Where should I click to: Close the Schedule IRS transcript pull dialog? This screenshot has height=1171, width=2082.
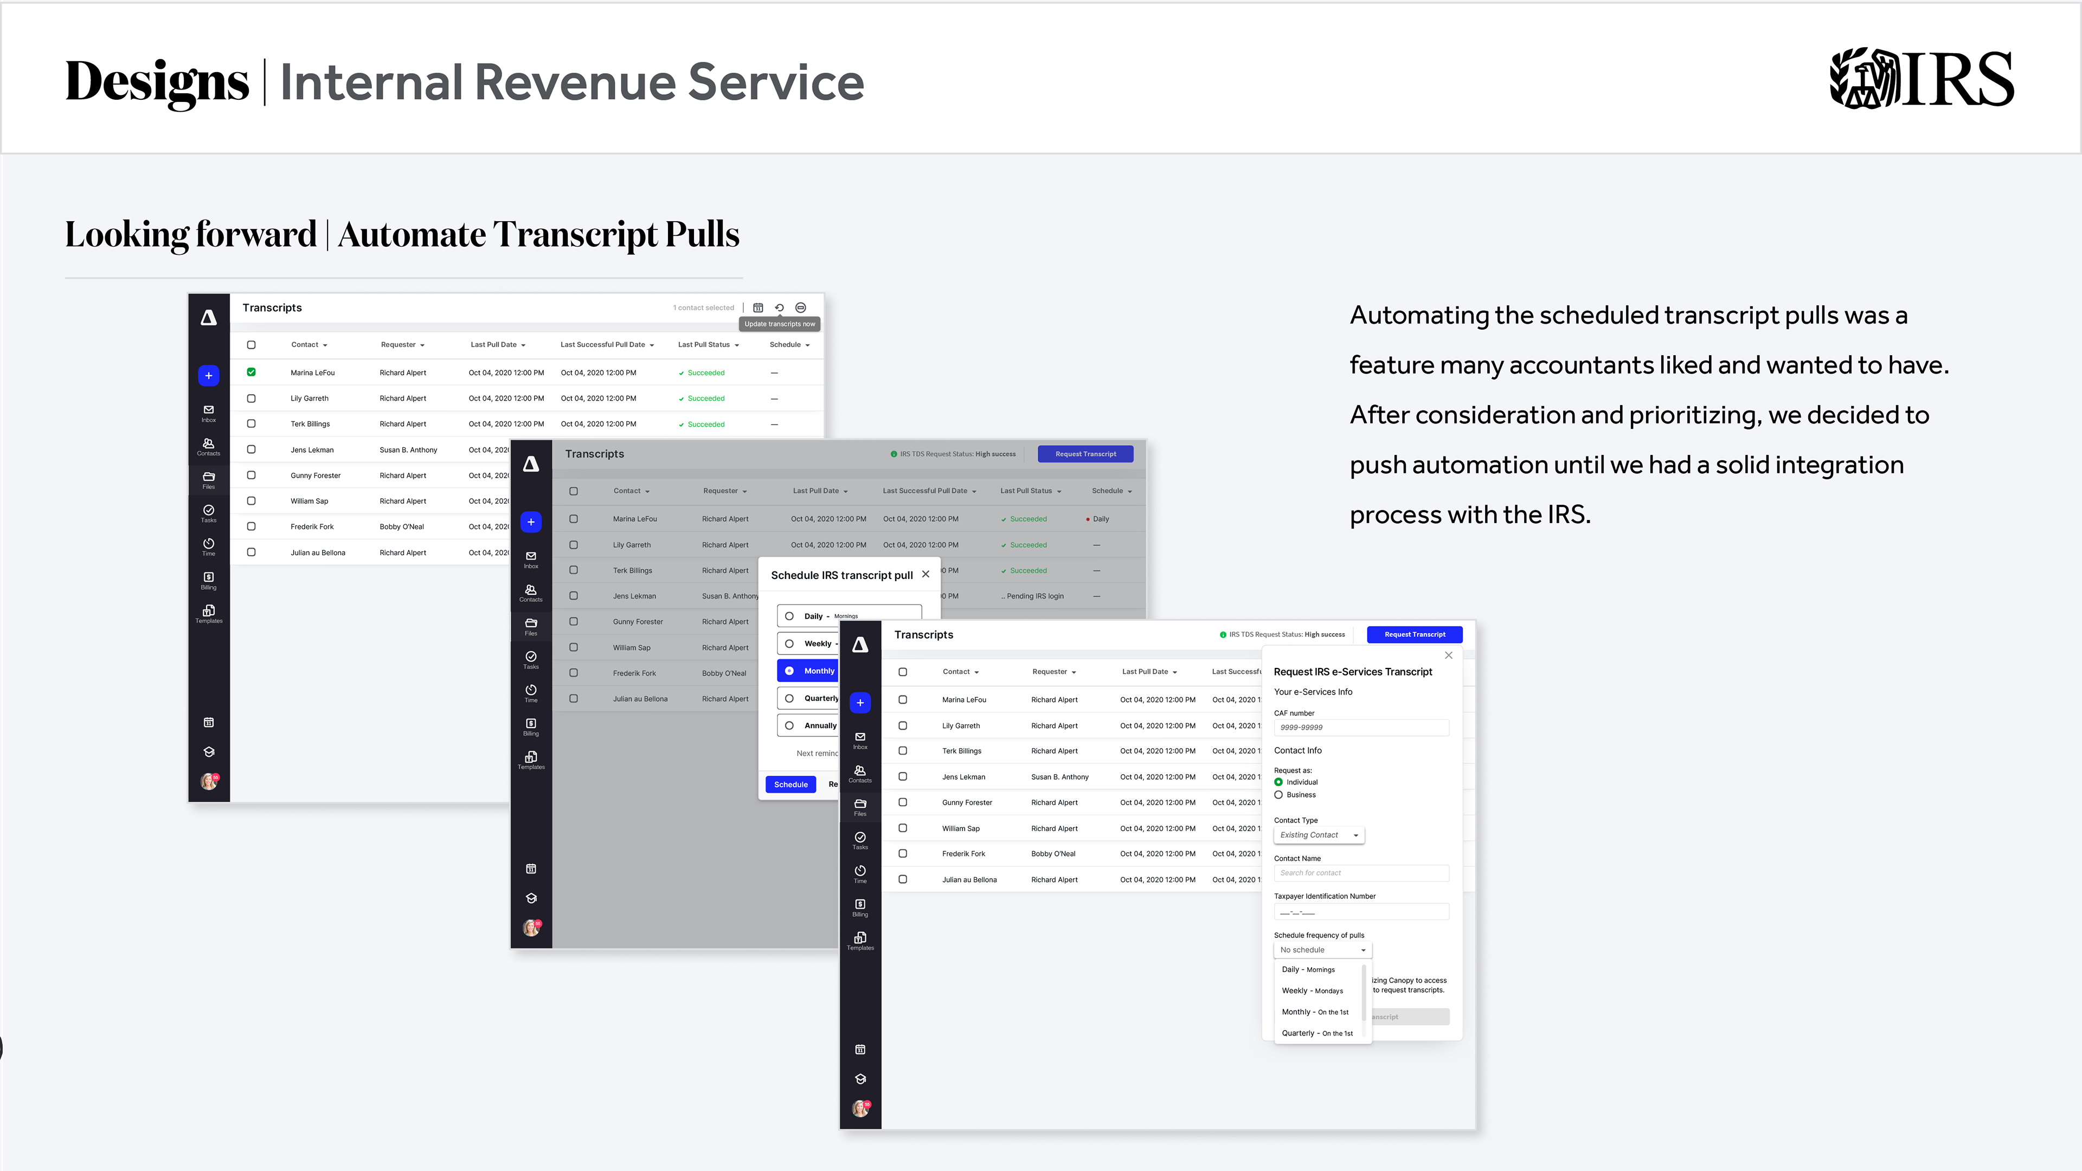pos(926,575)
